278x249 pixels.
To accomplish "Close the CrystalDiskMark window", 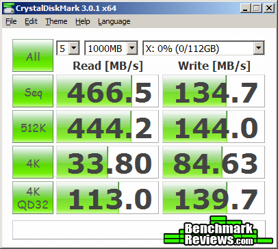I will coord(269,8).
